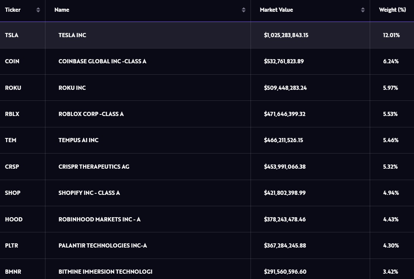Click Tesla market value $1,025,283,843.15
This screenshot has width=414, height=279.
point(286,35)
